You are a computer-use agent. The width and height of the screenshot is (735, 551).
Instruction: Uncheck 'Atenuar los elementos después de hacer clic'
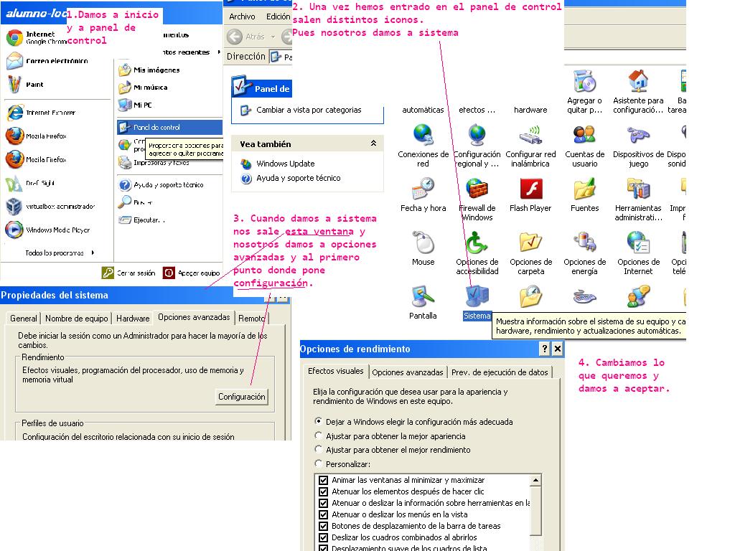(323, 491)
